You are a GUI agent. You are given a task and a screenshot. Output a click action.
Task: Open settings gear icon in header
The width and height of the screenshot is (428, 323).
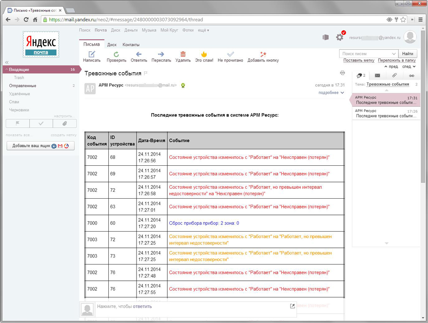click(340, 38)
